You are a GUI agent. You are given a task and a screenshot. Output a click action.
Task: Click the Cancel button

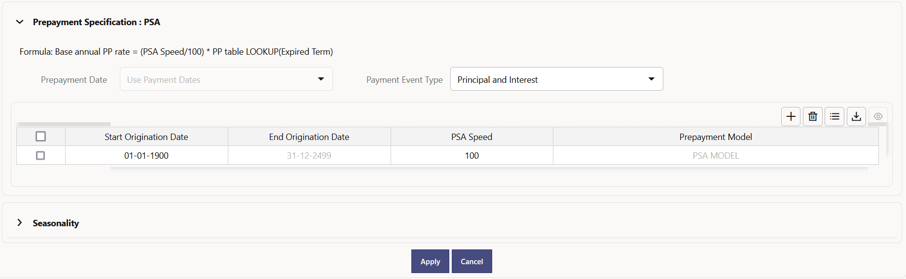471,261
